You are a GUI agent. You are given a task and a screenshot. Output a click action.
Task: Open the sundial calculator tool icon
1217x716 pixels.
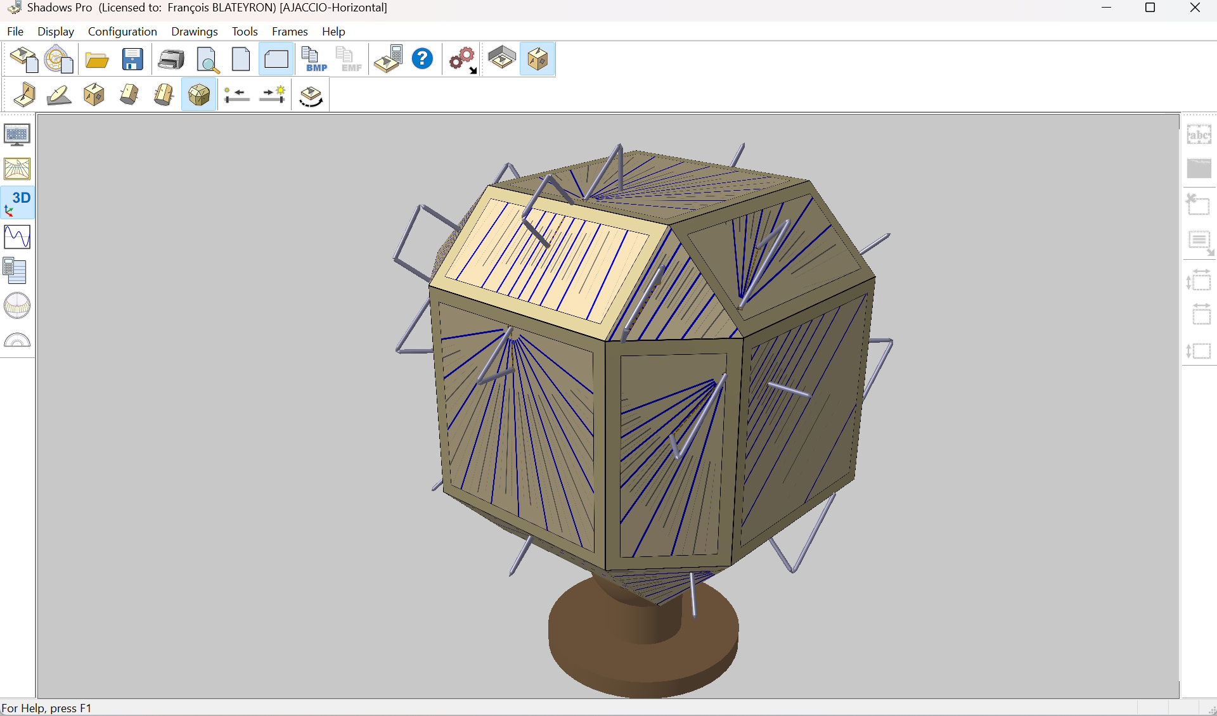(x=388, y=60)
